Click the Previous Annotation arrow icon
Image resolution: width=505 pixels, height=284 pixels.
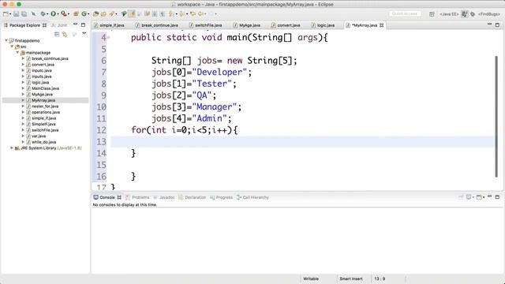click(181, 14)
